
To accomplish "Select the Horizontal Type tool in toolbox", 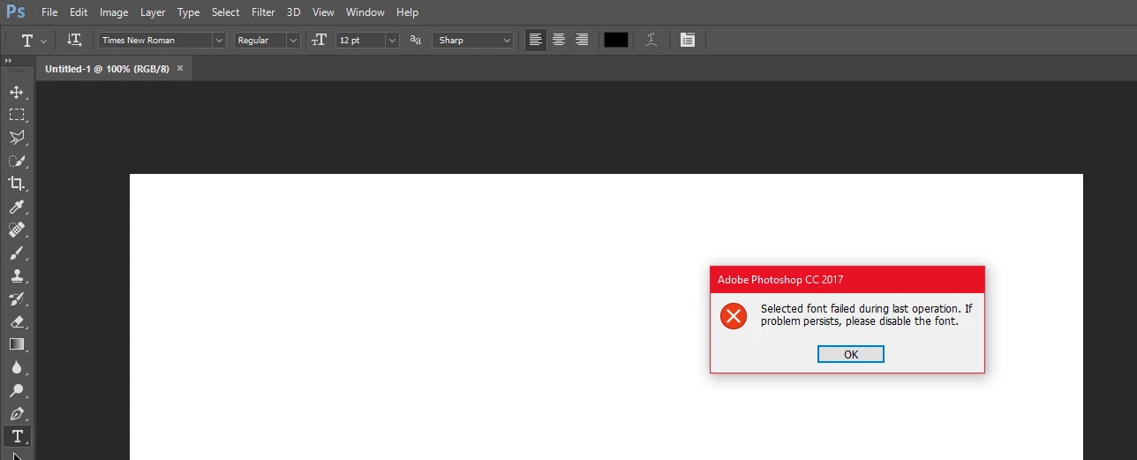I will tap(16, 436).
